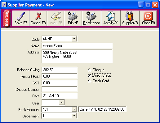Open Print/P printer icon
Image resolution: width=160 pixels, height=123 pixels.
pos(73,16)
